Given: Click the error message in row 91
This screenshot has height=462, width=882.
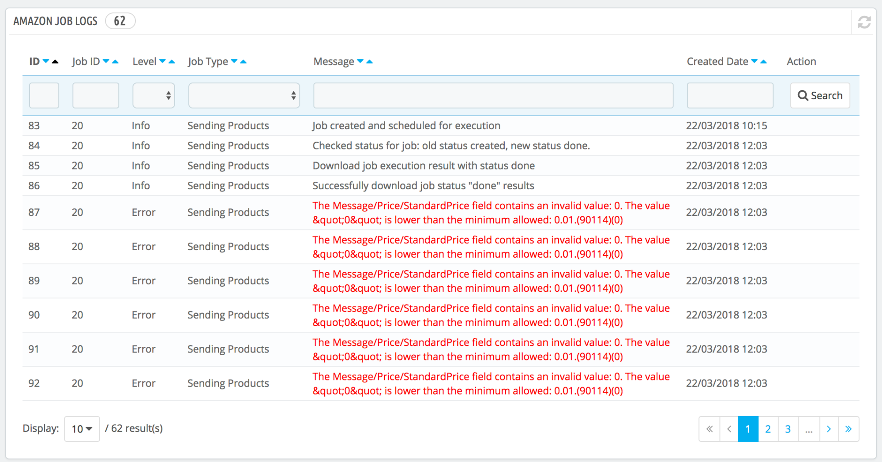Looking at the screenshot, I should (x=491, y=349).
